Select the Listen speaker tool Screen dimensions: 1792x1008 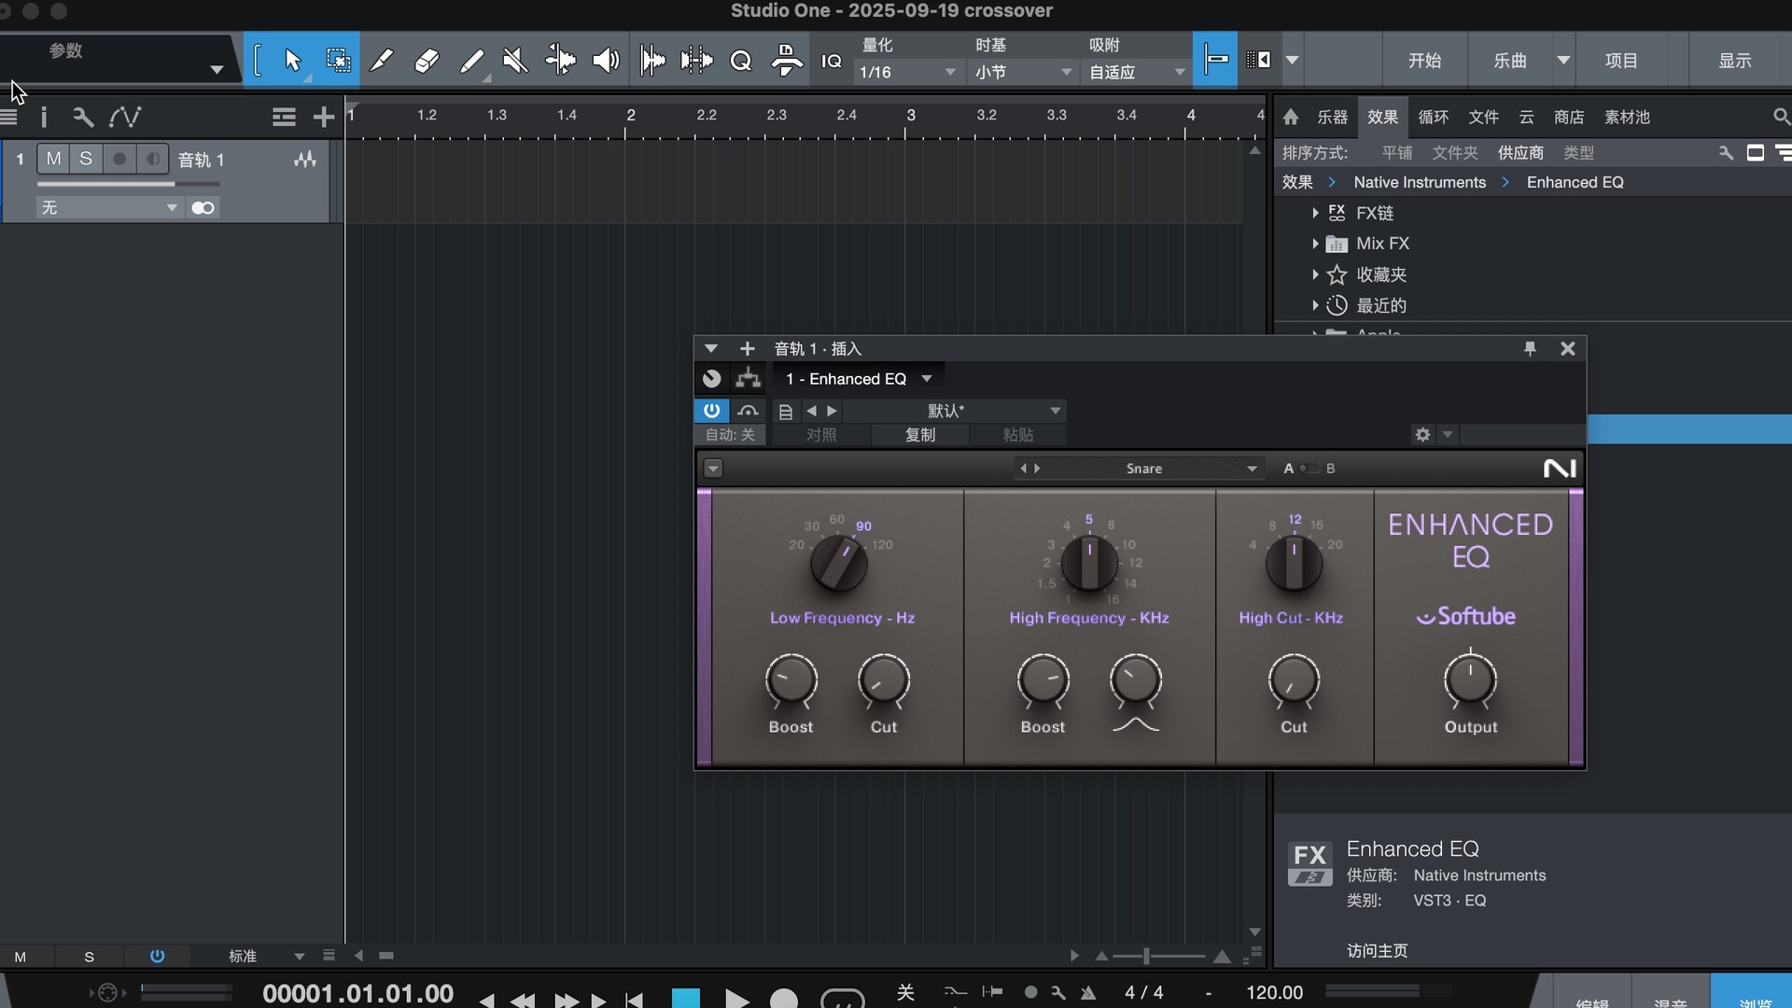point(606,61)
